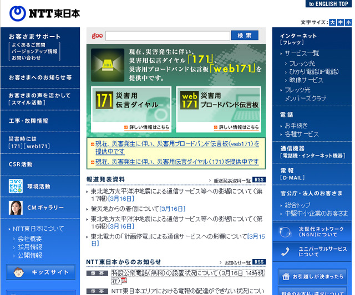
Task: Click 詳しい情報はこちら under 災害用伝言ダイヤル
Action: tap(146, 127)
